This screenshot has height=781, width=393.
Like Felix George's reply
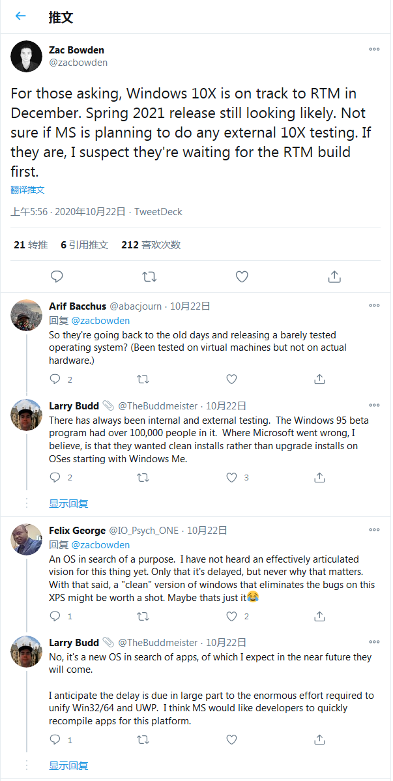click(x=231, y=616)
